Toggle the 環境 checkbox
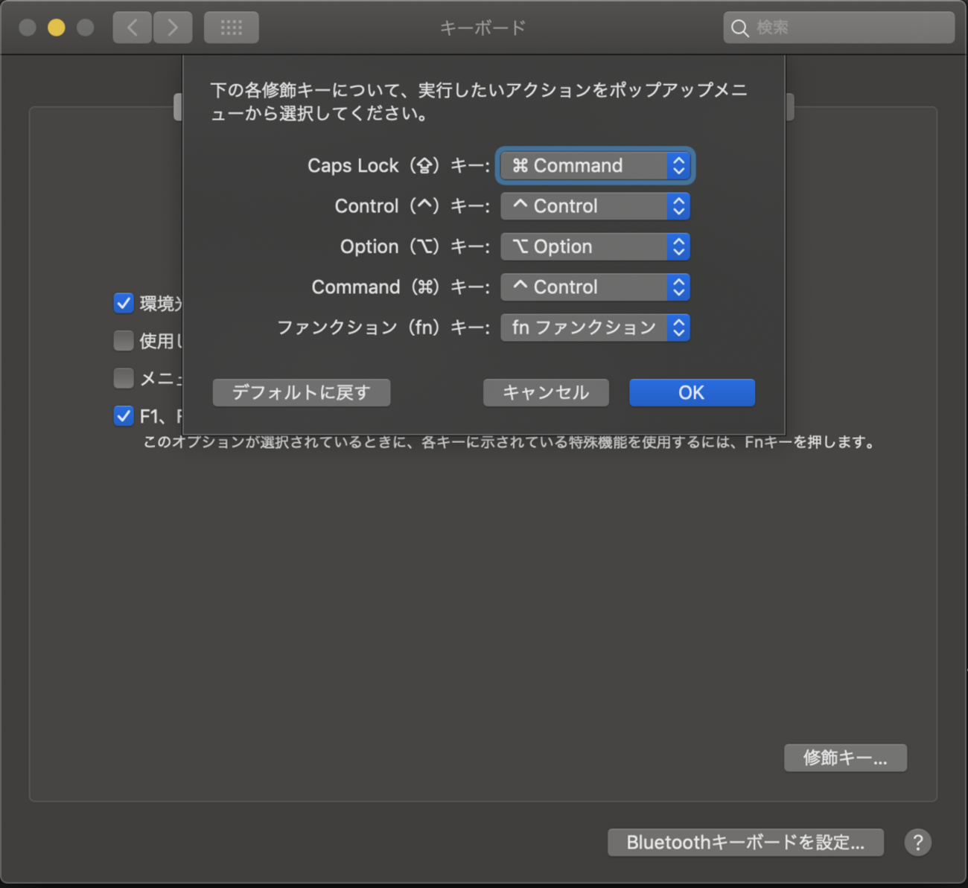The width and height of the screenshot is (968, 888). point(124,303)
